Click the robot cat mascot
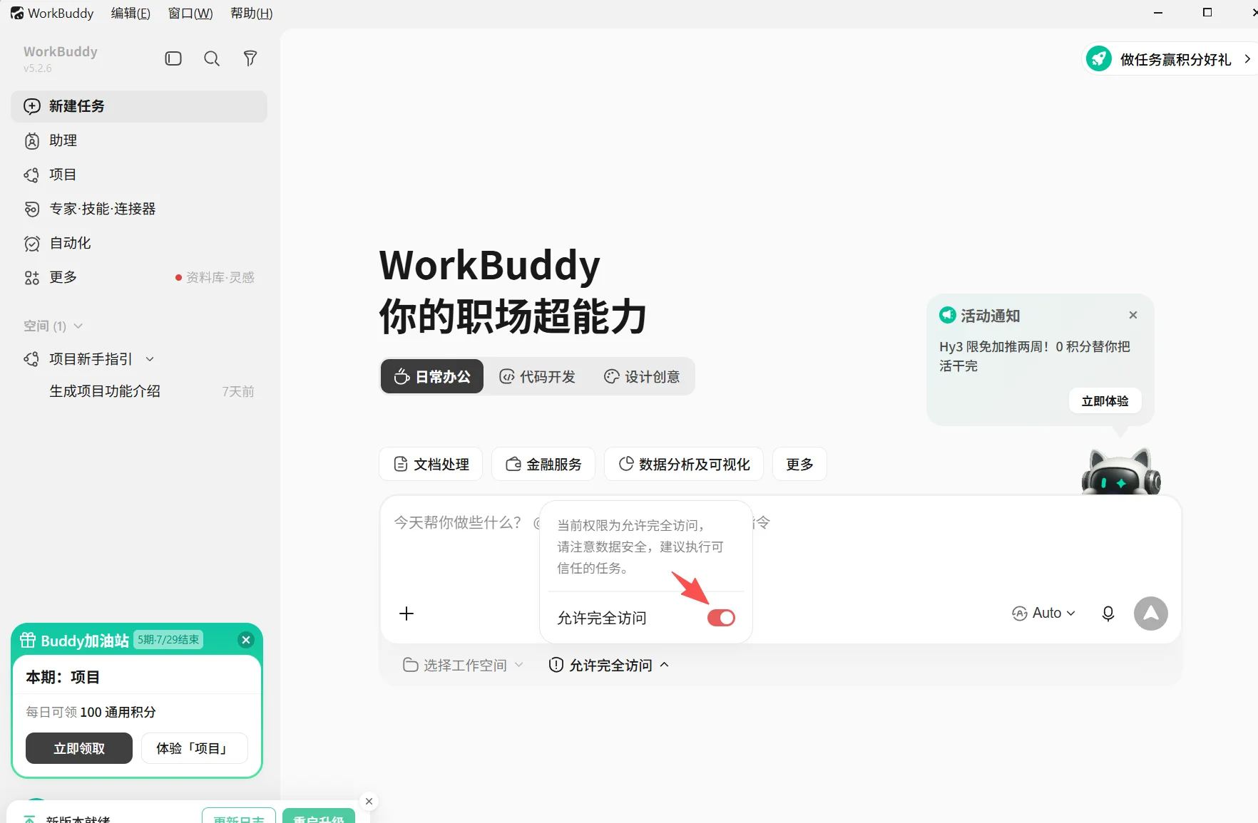 coord(1121,472)
